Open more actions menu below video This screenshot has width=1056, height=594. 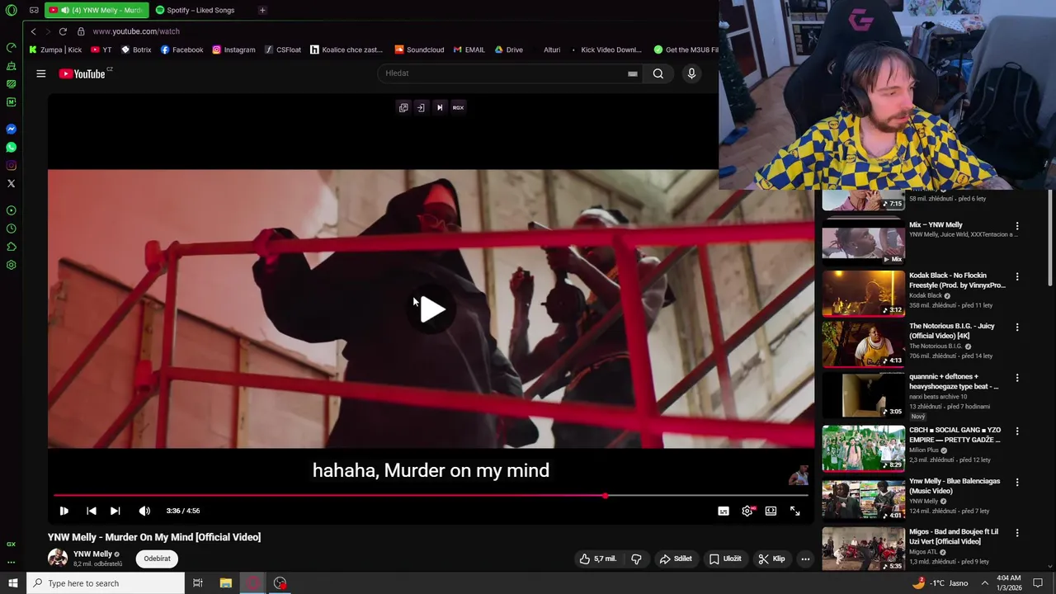tap(805, 559)
